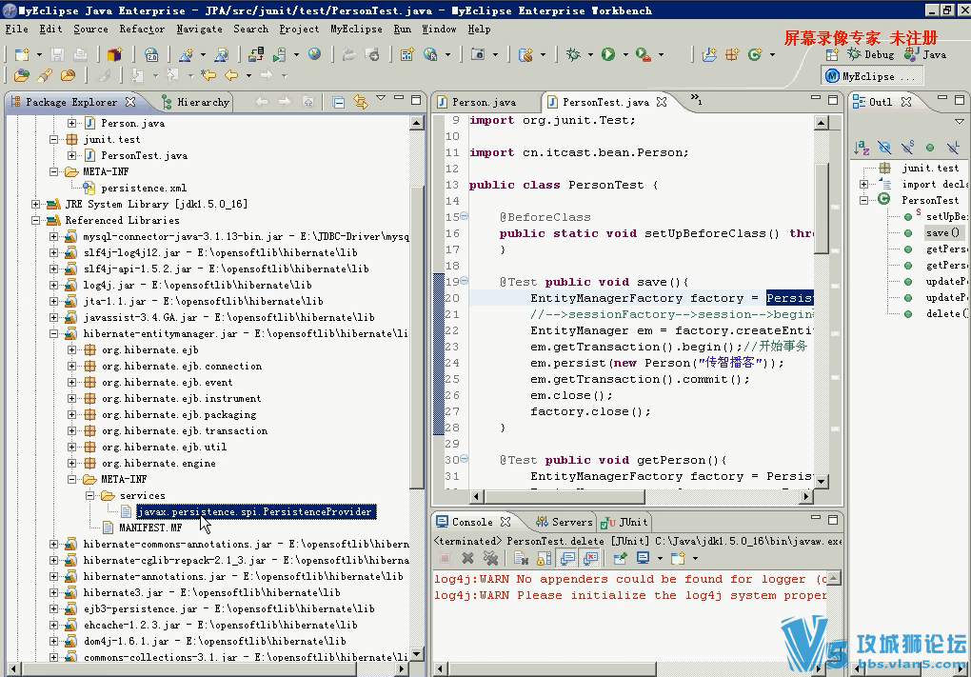The width and height of the screenshot is (971, 677).
Task: Open the Refactor menu
Action: 142,30
